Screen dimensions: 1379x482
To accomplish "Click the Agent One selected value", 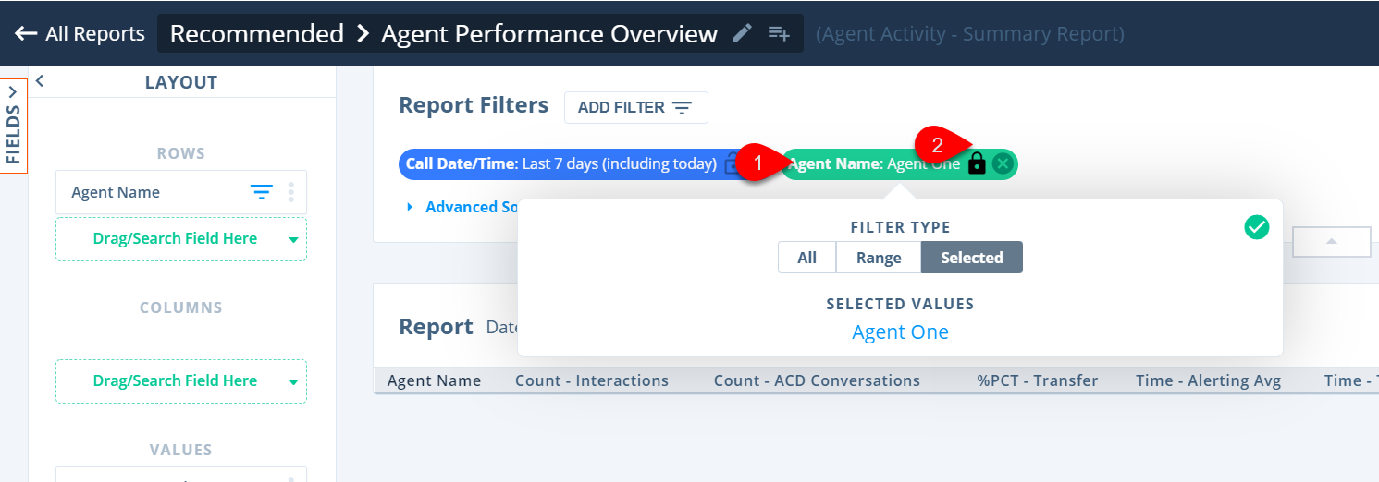I will click(900, 332).
